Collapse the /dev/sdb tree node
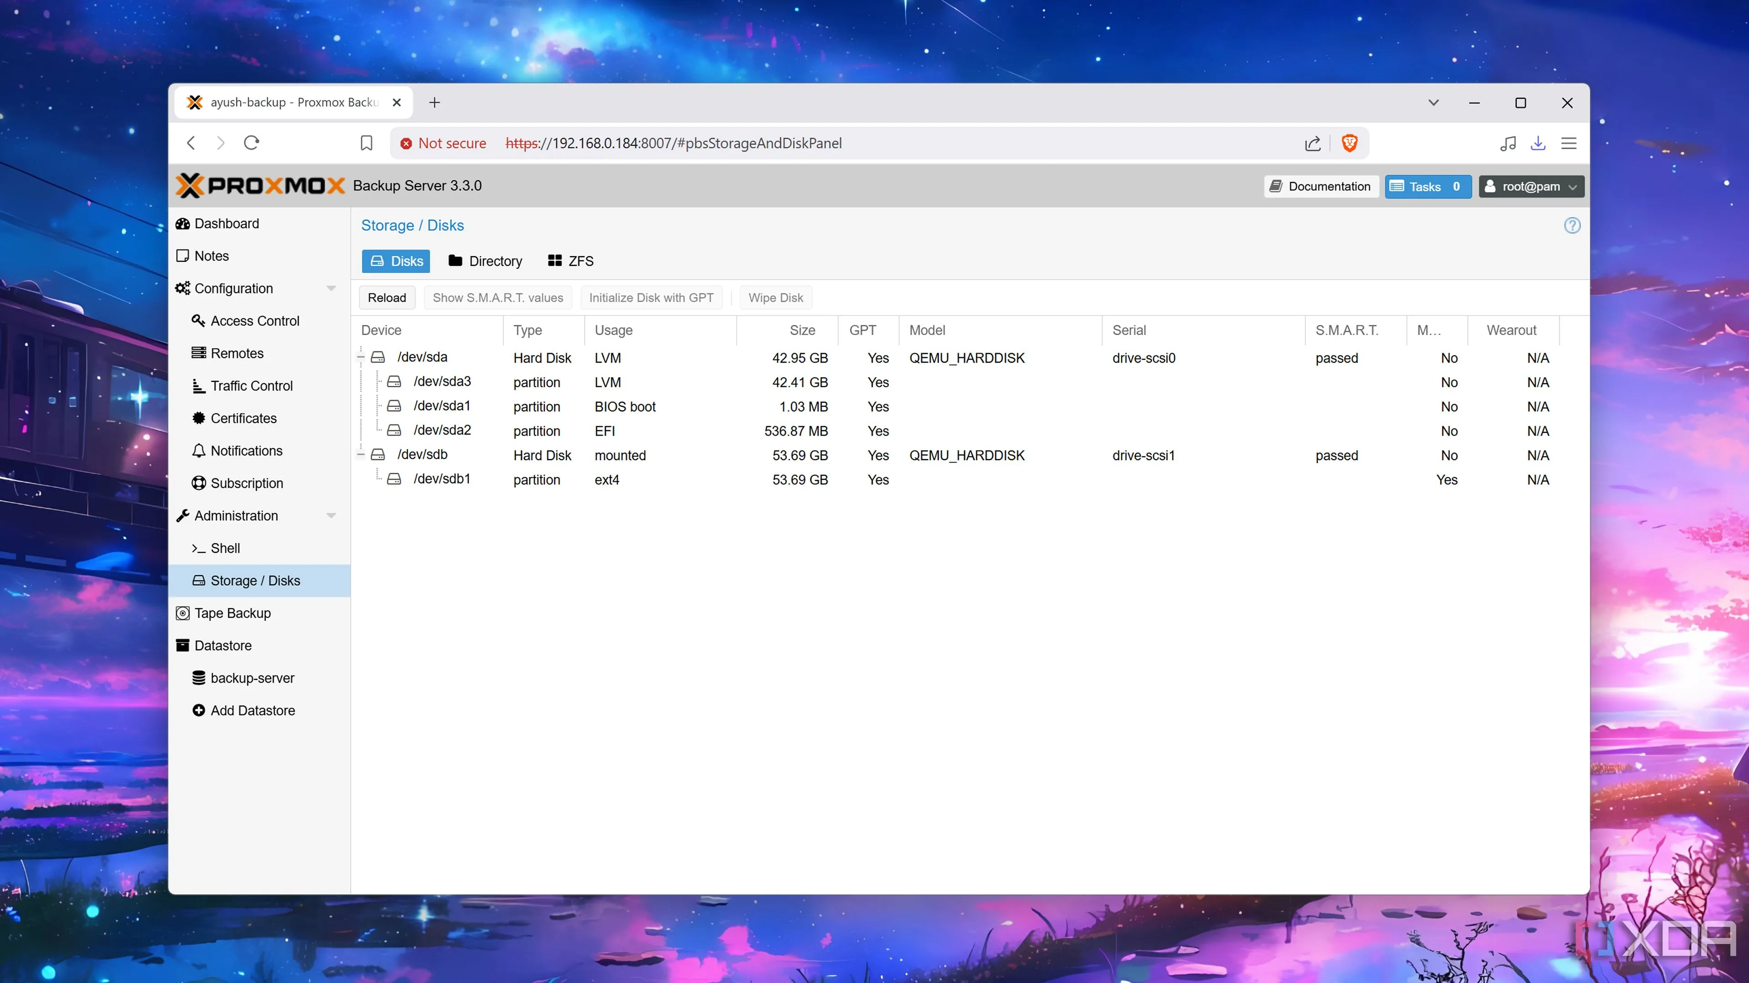 [x=361, y=455]
